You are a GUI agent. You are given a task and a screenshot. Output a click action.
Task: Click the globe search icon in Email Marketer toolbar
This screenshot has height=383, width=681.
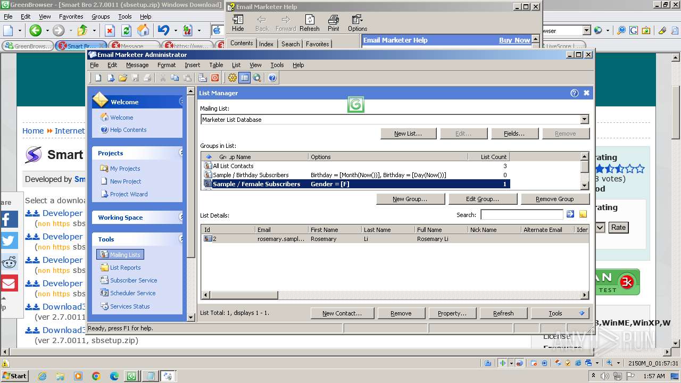[x=257, y=78]
